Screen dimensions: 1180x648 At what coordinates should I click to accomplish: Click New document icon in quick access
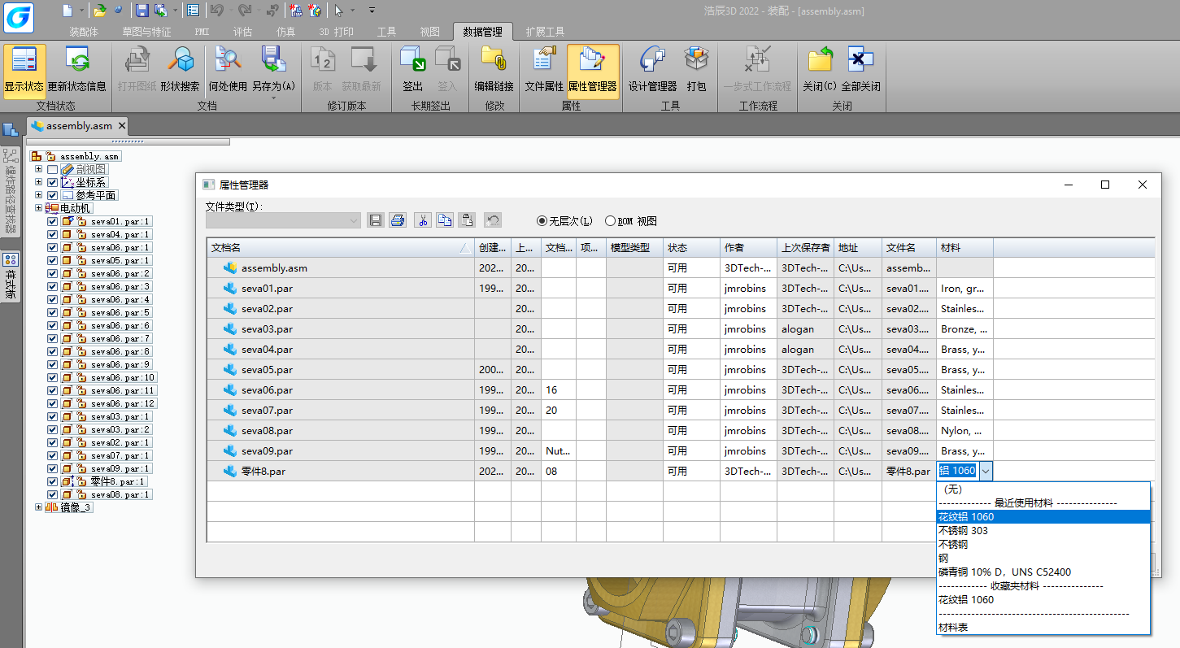67,11
